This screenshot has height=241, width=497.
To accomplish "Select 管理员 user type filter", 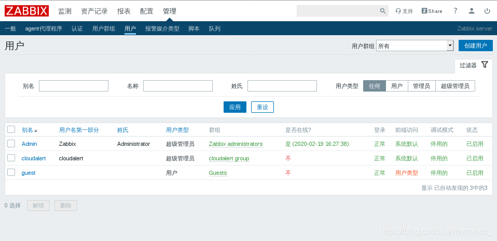I will [x=422, y=86].
